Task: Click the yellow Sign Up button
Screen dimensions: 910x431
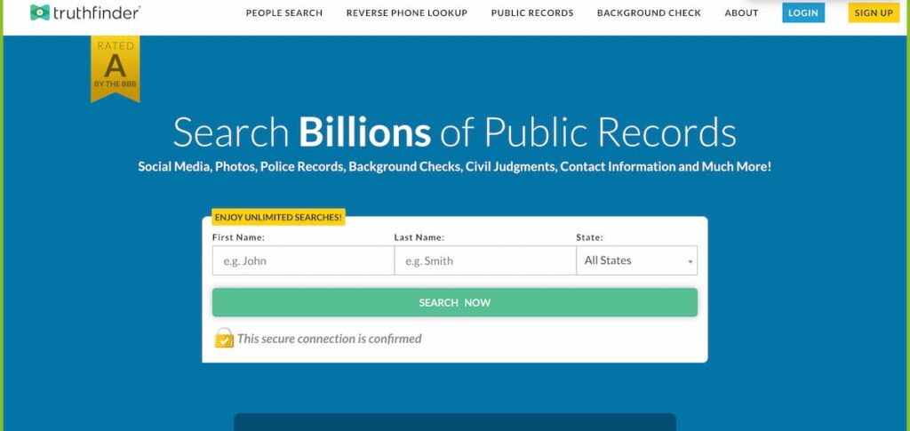Action: click(x=874, y=12)
